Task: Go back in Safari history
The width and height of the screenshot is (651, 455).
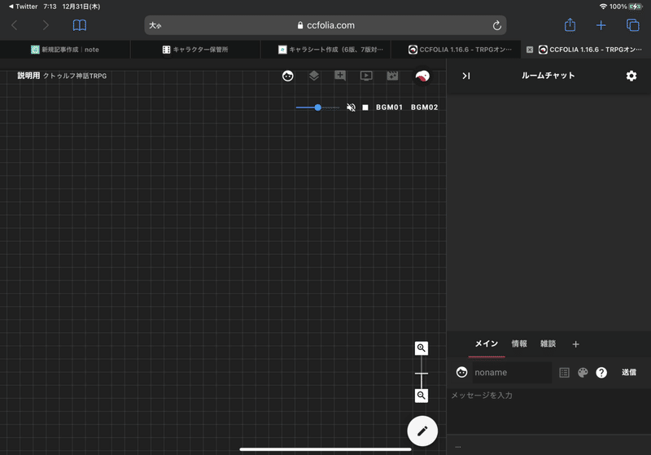Action: pos(14,25)
